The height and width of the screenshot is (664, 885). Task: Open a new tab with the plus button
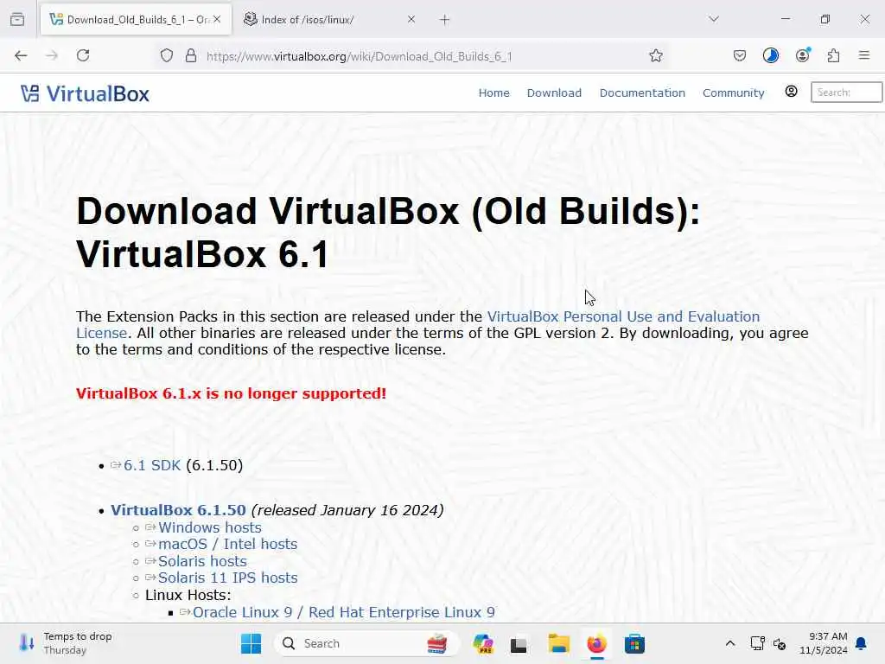[x=445, y=20]
